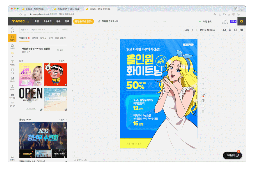254x173 pixels.
Task: Open the 그래픽 graphics sidebar panel
Action: click(x=12, y=46)
